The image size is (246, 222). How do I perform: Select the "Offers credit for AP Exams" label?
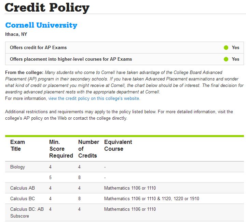pos(38,47)
